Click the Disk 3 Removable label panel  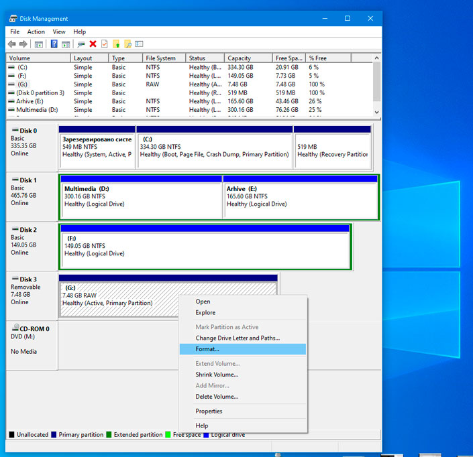coord(32,296)
